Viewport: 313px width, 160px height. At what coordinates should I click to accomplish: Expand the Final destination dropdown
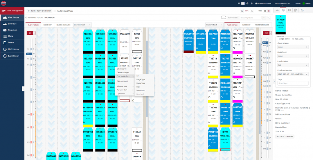pyautogui.click(x=293, y=75)
